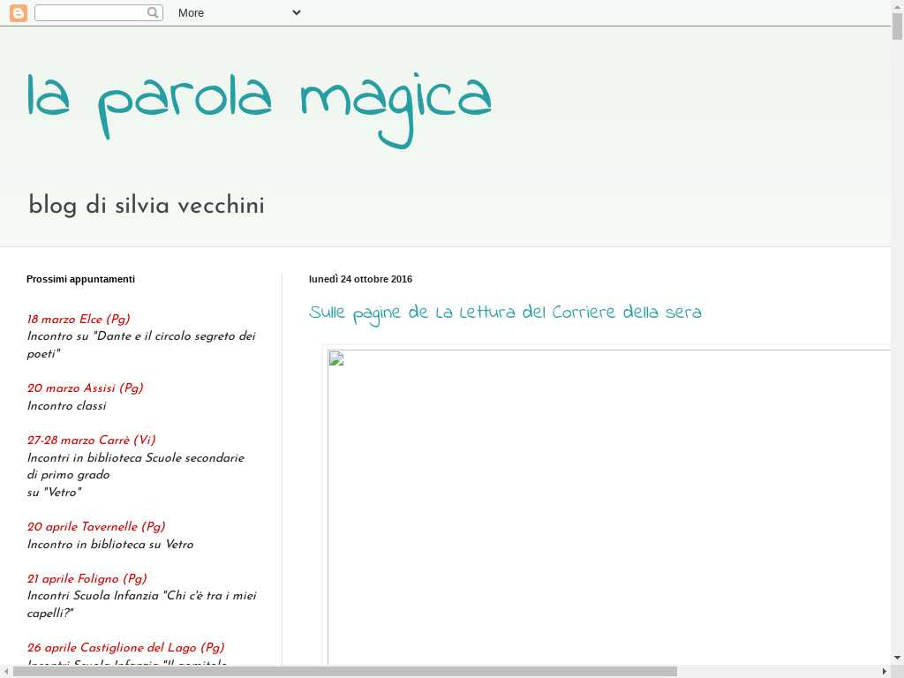904x678 pixels.
Task: Select '21 aprile Foligno (Pg)' appointment
Action: point(87,579)
